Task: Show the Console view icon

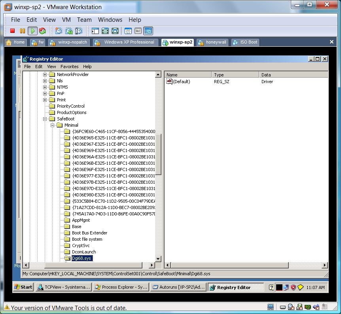Action: coord(148,31)
